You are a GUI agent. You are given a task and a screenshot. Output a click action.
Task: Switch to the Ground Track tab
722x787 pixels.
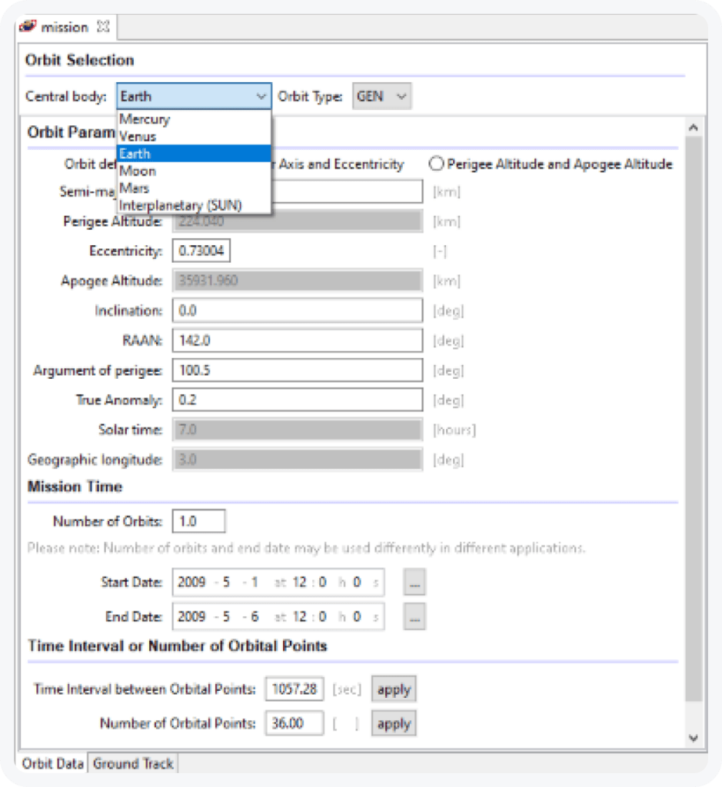tap(133, 764)
